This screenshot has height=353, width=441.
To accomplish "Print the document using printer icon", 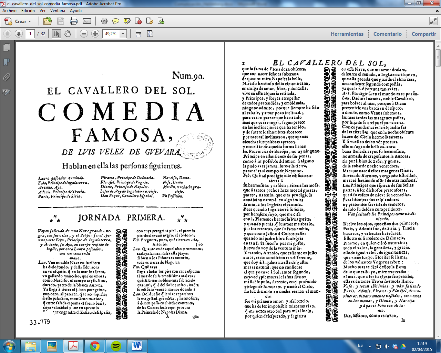I will pyautogui.click(x=74, y=21).
